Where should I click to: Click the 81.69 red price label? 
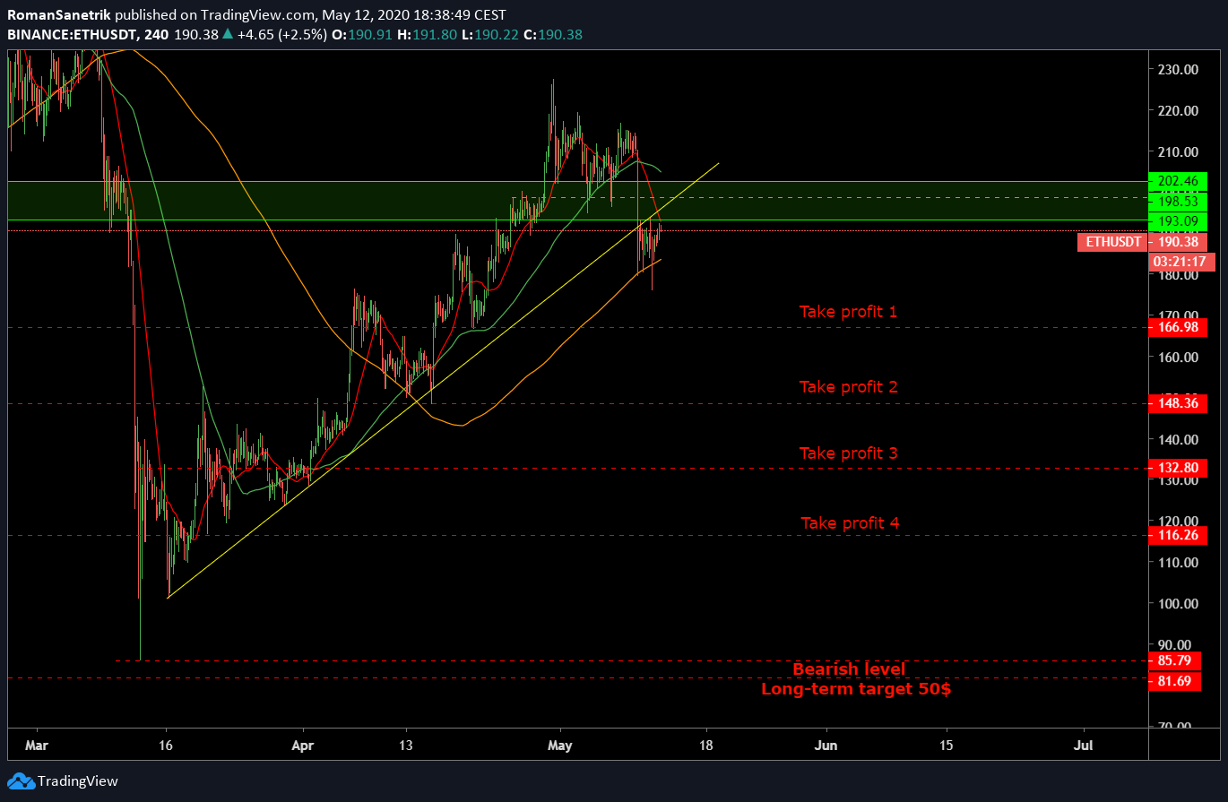click(x=1180, y=680)
